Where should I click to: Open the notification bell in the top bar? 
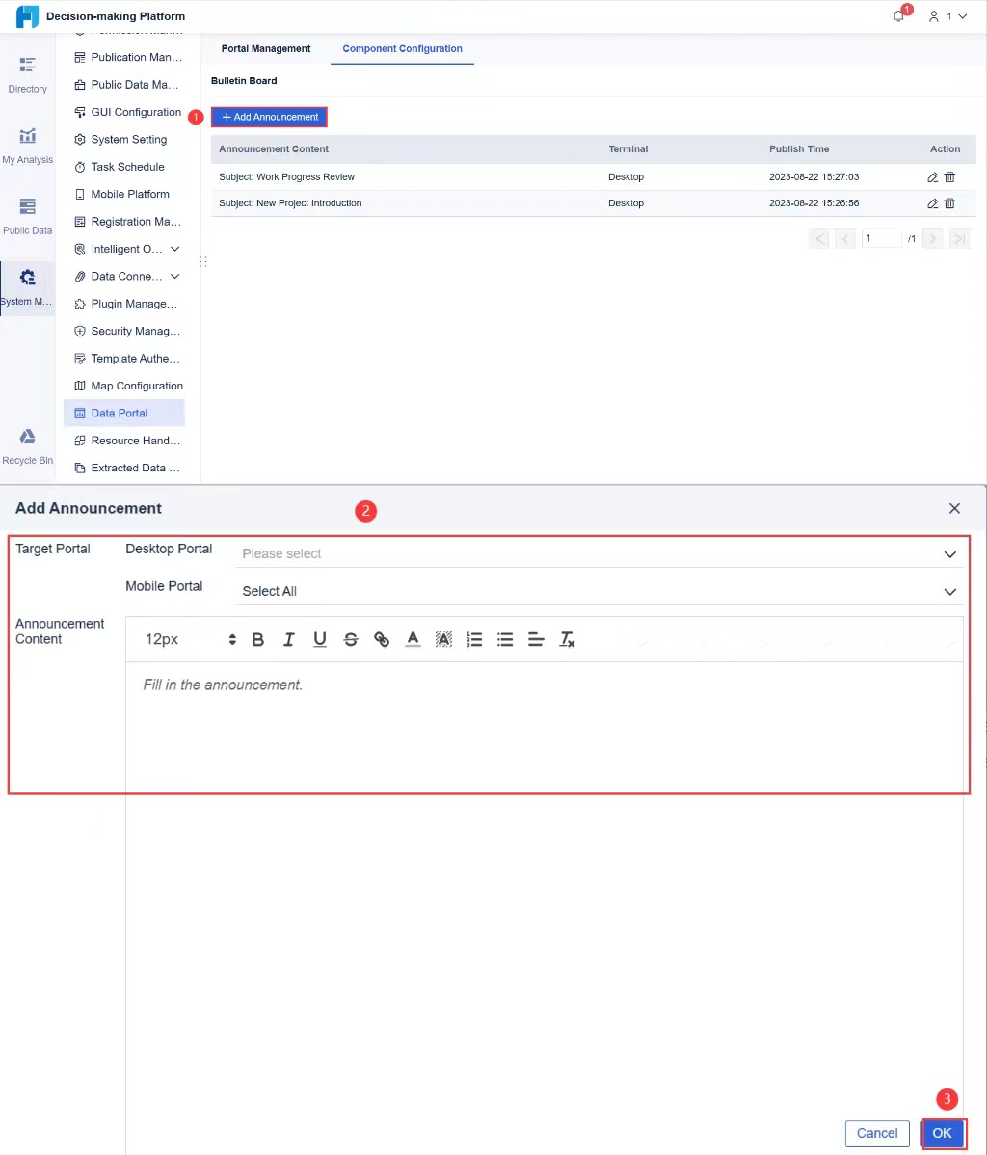pyautogui.click(x=898, y=16)
